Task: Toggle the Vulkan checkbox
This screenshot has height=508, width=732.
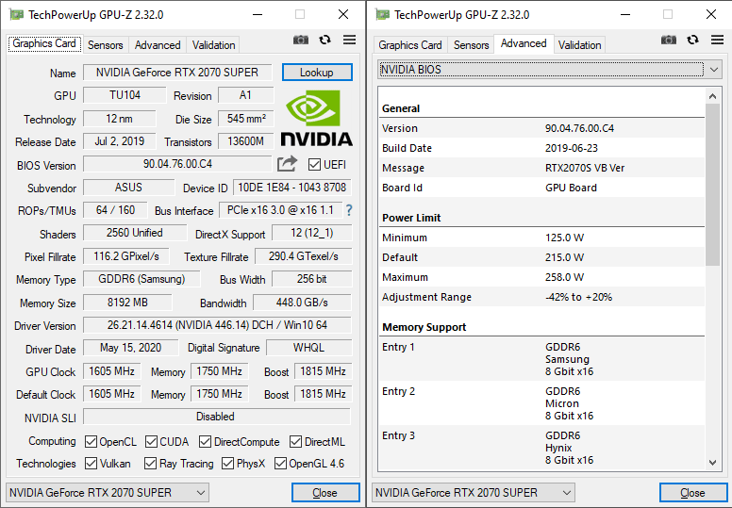Action: coord(91,463)
